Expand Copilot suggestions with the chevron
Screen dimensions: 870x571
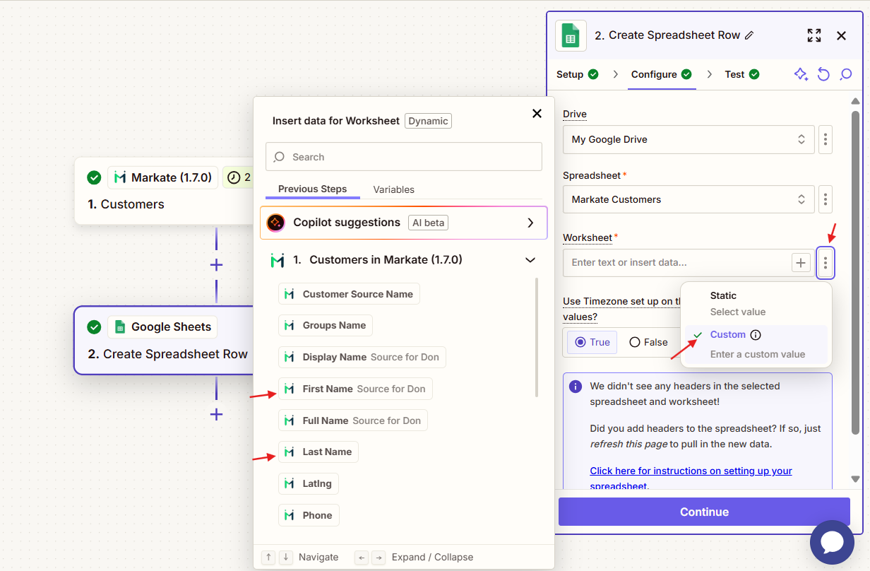click(530, 223)
